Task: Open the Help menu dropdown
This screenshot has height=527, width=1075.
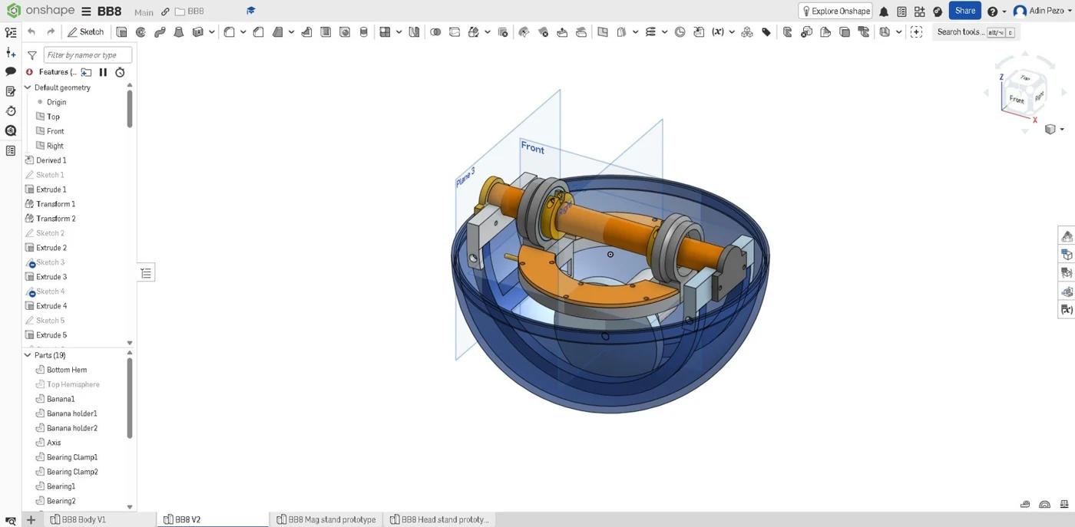Action: click(x=996, y=12)
